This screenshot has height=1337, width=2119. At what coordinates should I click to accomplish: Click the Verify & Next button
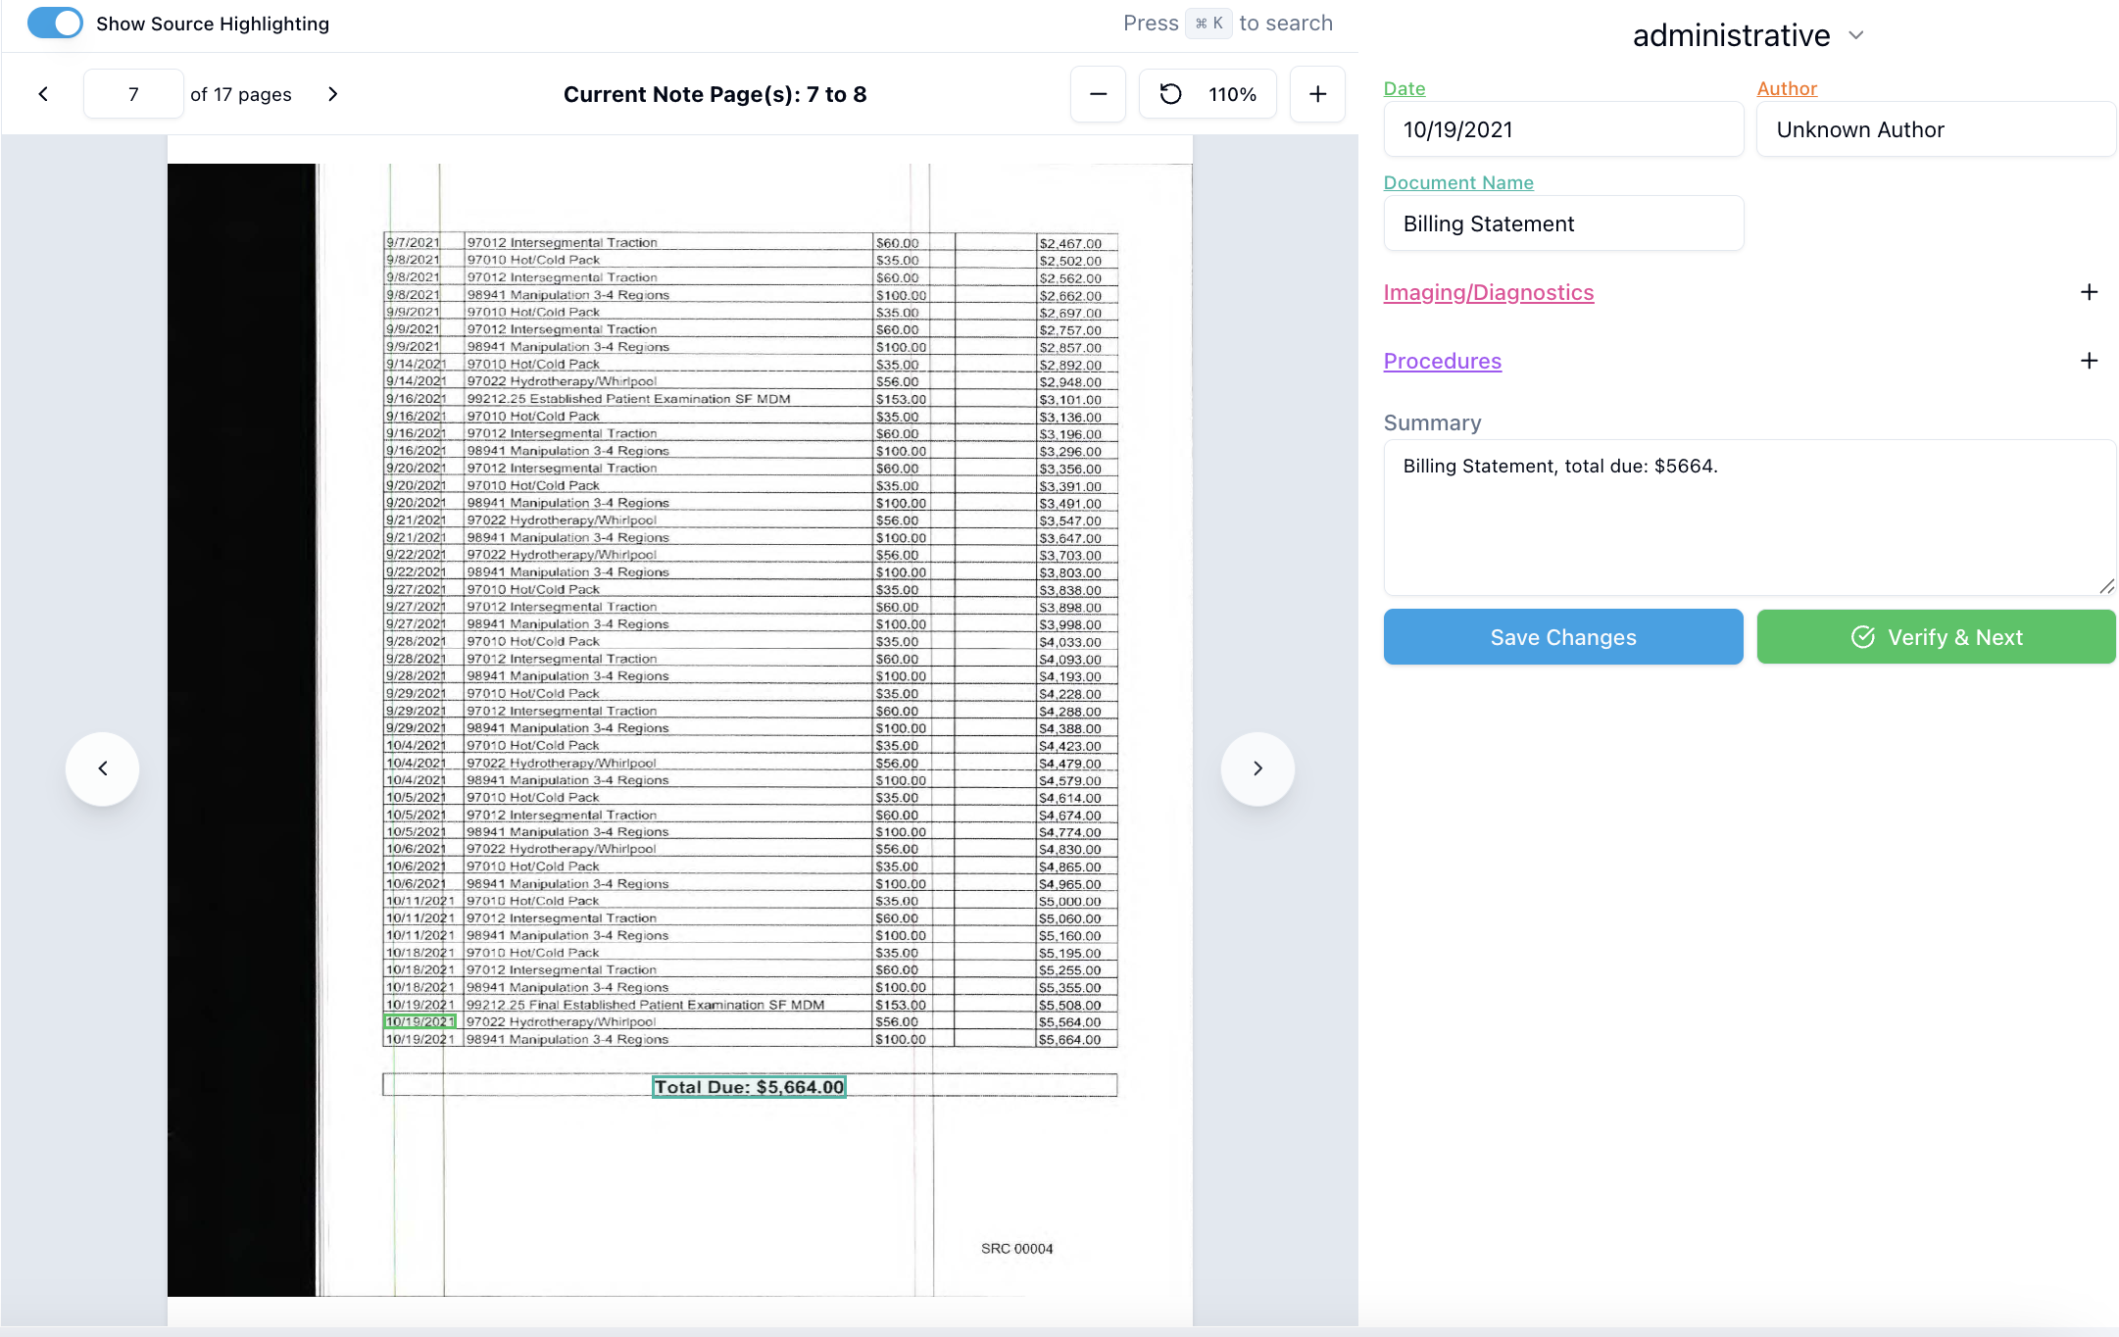[1936, 637]
